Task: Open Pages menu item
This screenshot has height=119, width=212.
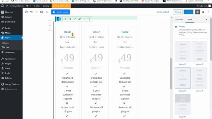Action: coord(11,38)
